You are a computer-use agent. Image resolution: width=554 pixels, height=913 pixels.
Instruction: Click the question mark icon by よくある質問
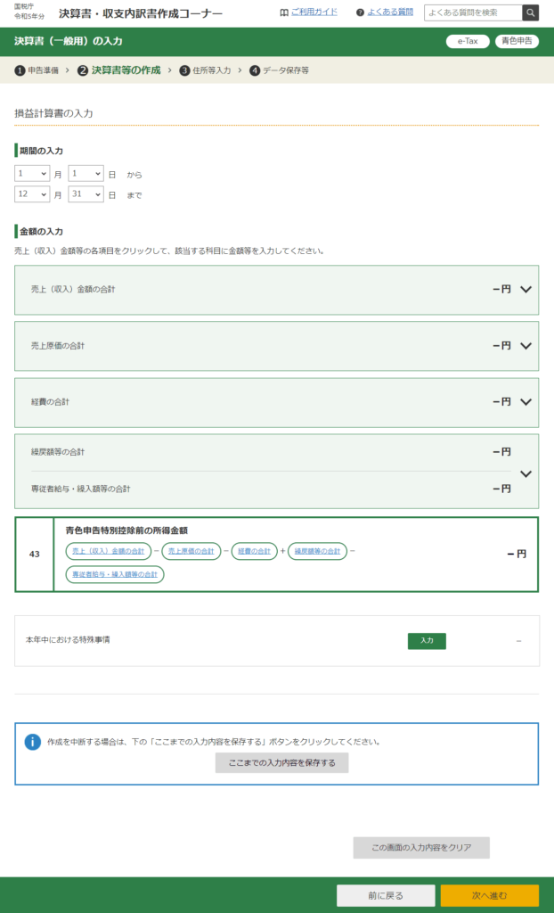[360, 12]
